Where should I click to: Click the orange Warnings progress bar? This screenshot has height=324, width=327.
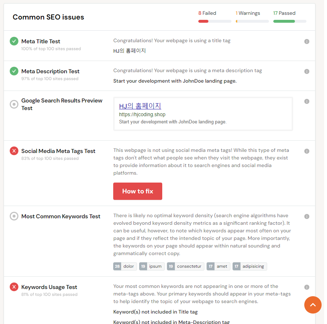[x=252, y=21]
